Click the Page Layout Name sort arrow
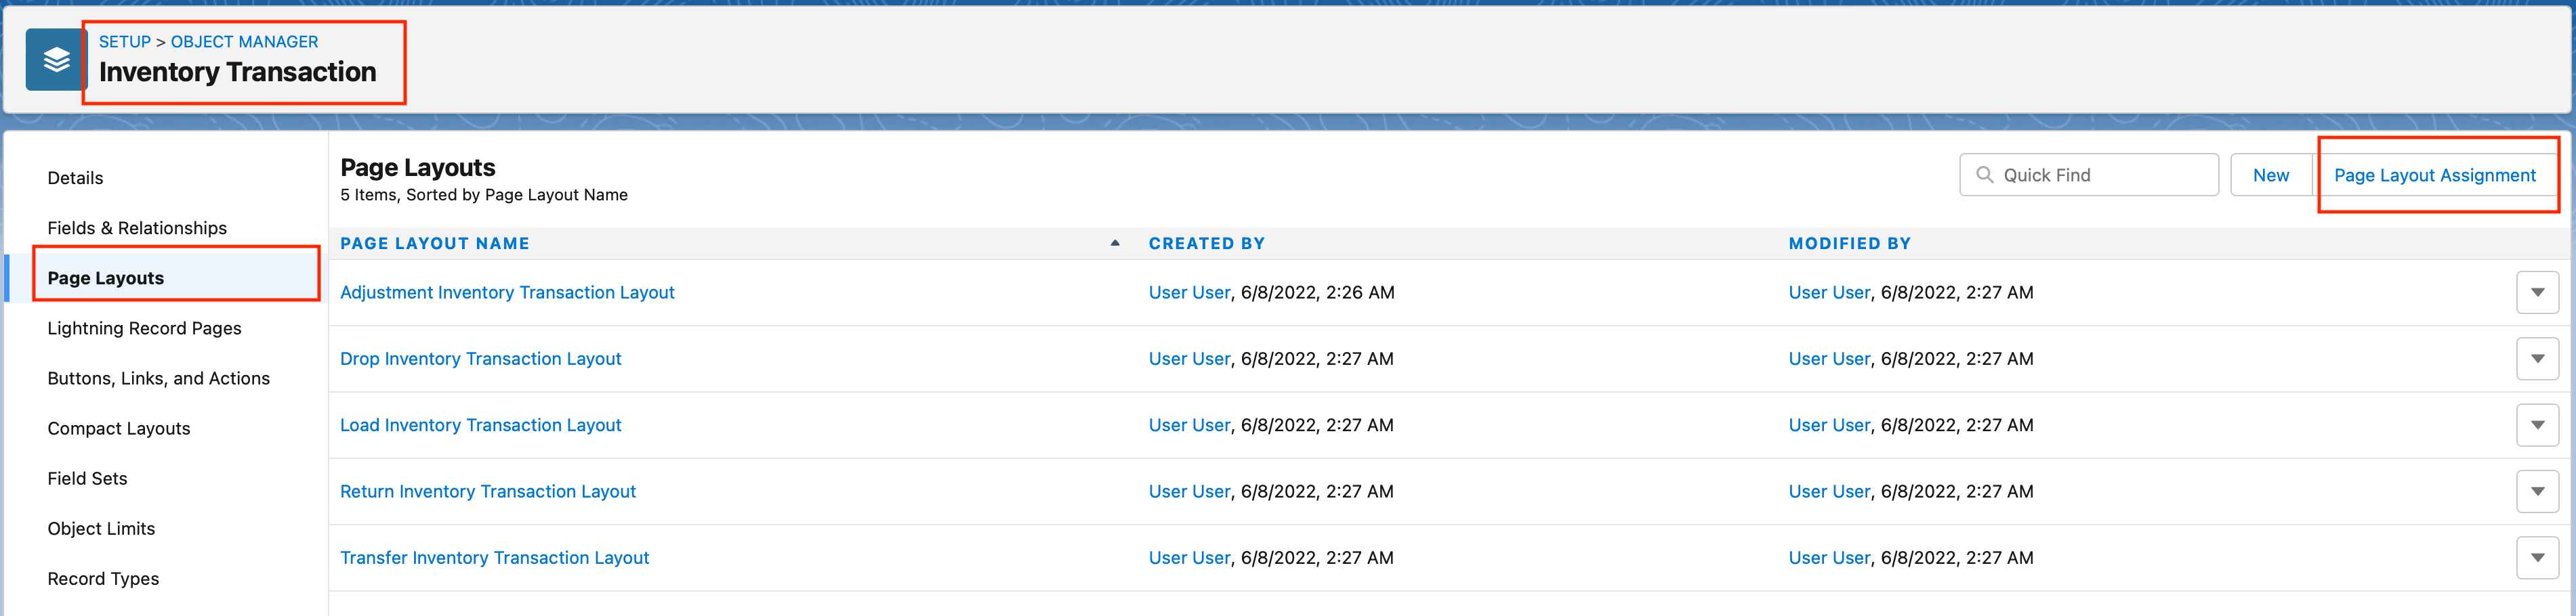The height and width of the screenshot is (616, 2576). tap(1114, 244)
